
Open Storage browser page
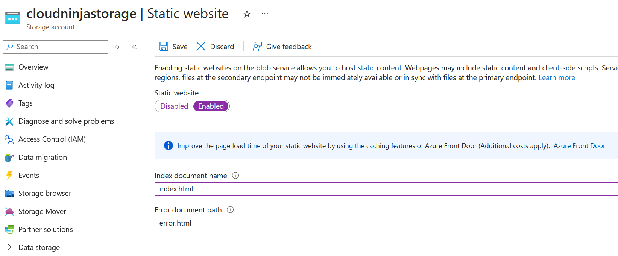pos(45,193)
